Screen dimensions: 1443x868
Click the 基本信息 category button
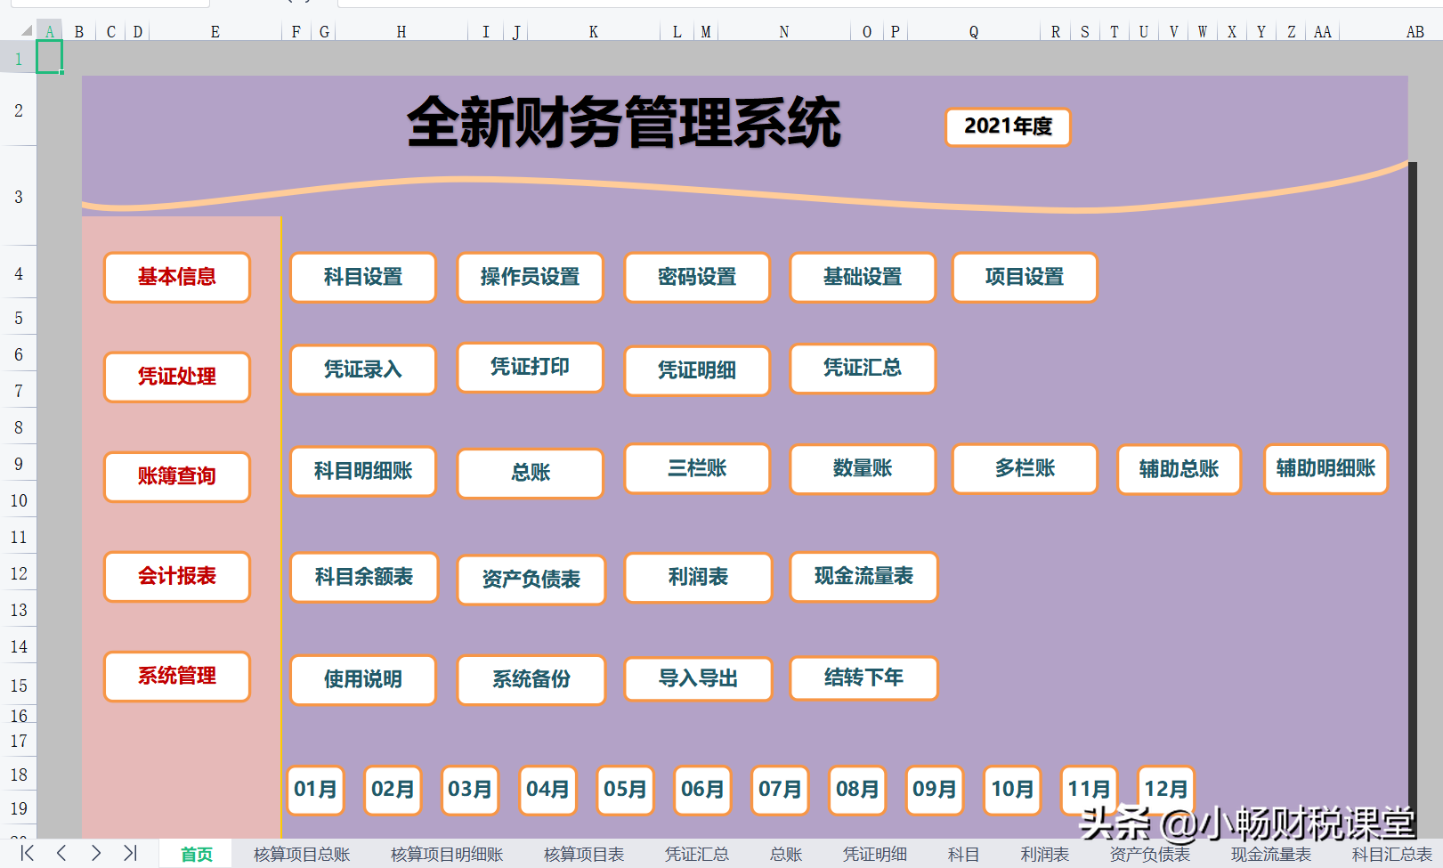(176, 277)
